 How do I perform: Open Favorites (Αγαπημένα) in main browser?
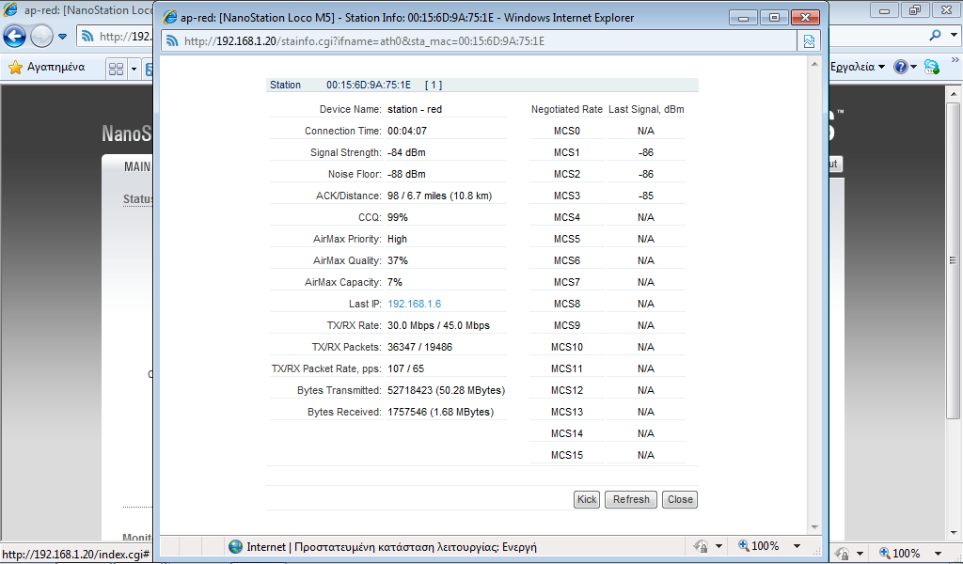(x=47, y=67)
